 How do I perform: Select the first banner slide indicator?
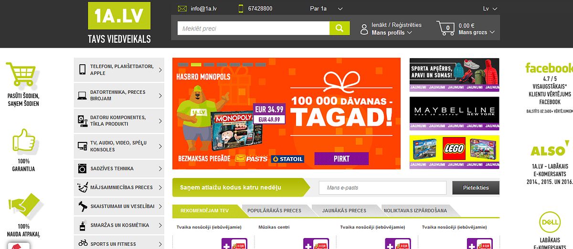183,64
